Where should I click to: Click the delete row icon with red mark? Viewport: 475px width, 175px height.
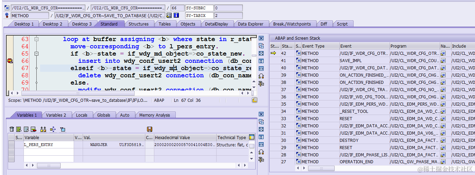click(34, 129)
